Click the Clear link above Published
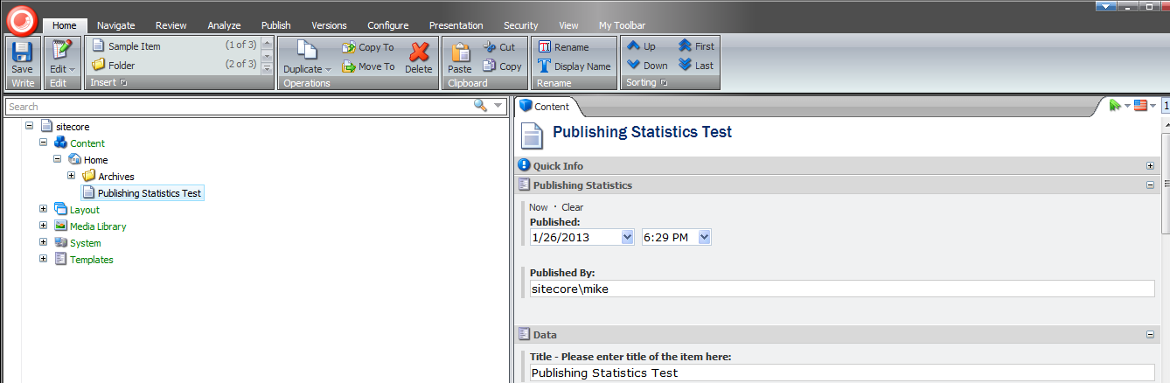The width and height of the screenshot is (1170, 383). tap(572, 207)
